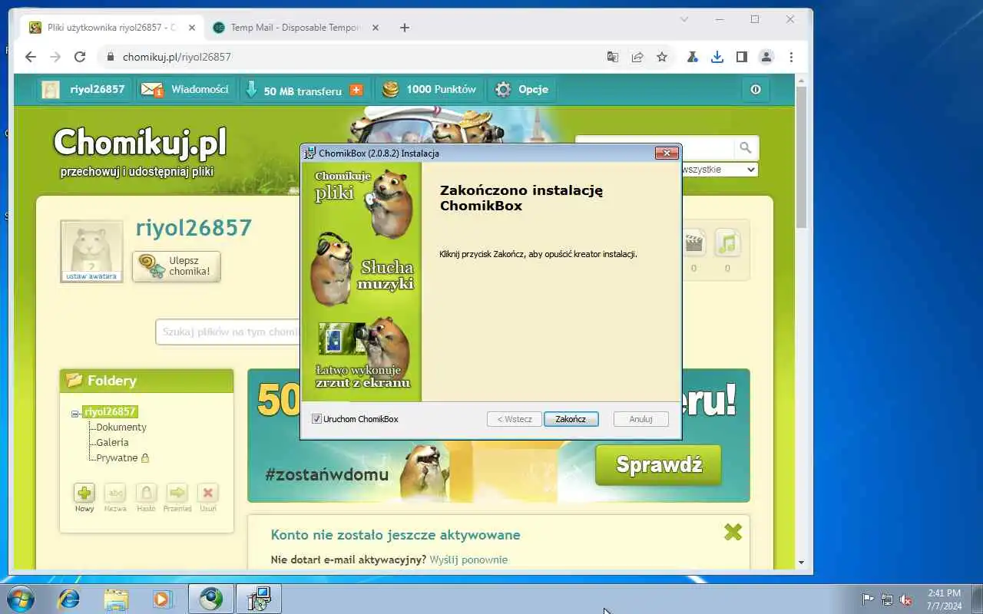Add transfer using the orange plus icon
This screenshot has height=614, width=983.
(356, 90)
